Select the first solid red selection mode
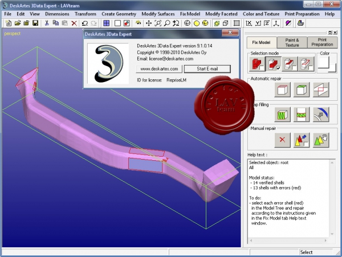This screenshot has width=342, height=257. [257, 64]
